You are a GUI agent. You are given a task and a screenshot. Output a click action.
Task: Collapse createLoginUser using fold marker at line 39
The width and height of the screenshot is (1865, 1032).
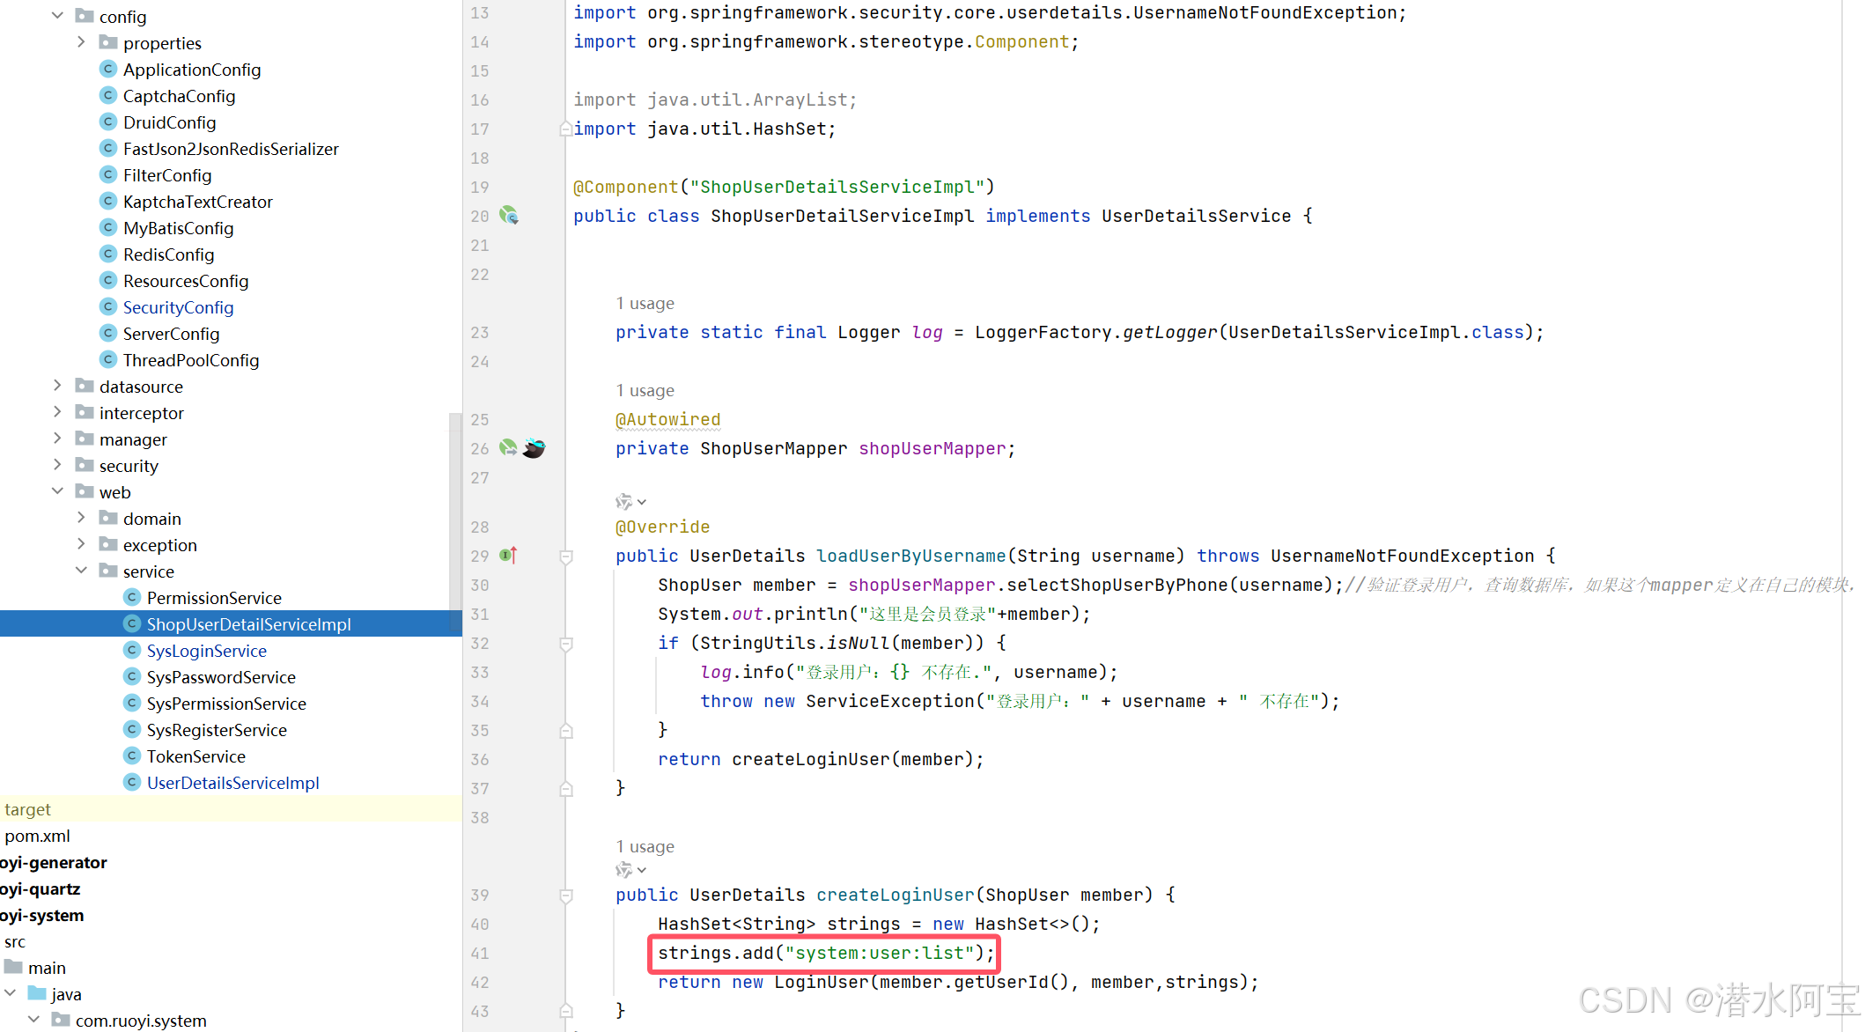coord(566,896)
